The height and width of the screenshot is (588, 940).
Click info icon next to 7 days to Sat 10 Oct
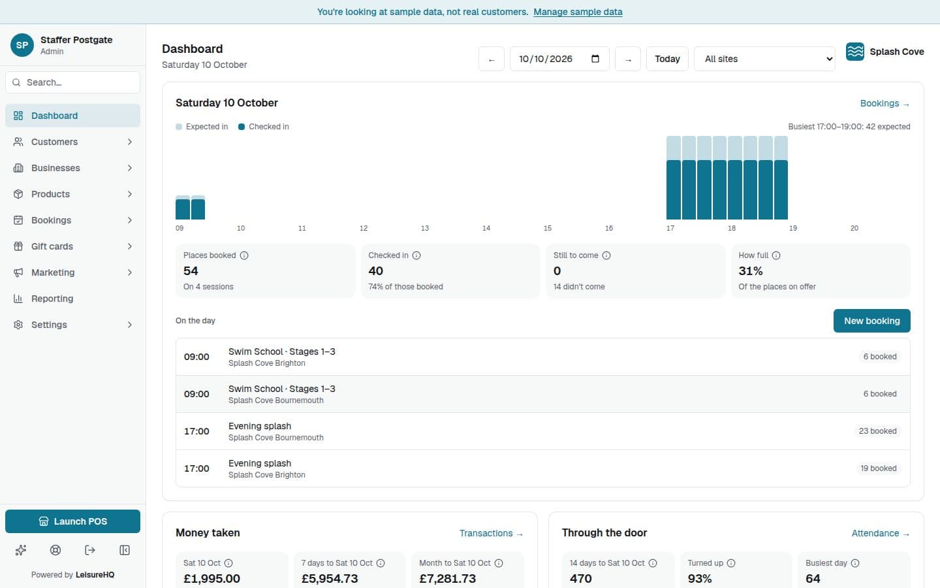381,563
